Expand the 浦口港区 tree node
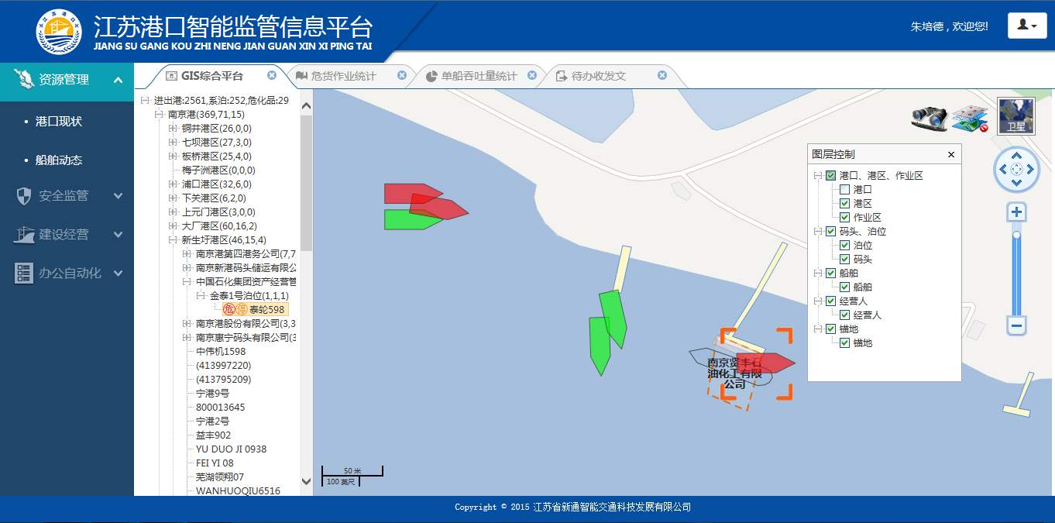Screen dimensions: 1055x523 click(x=173, y=184)
